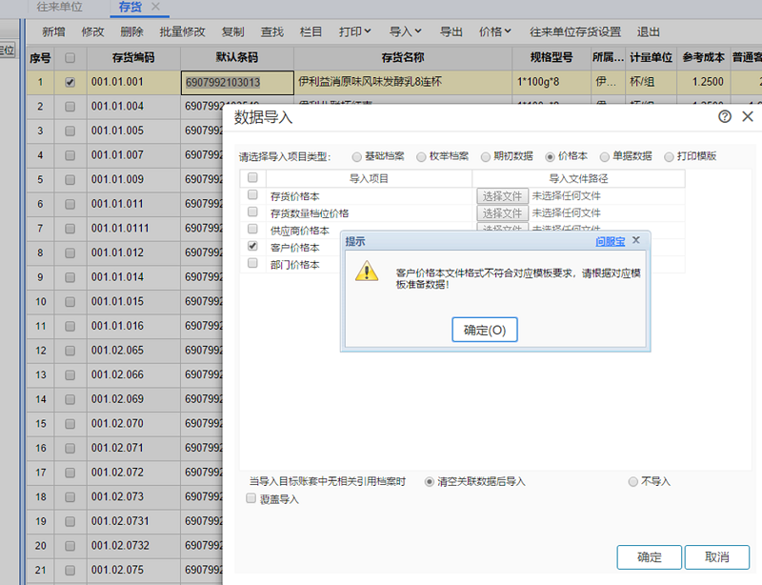The height and width of the screenshot is (585, 762).
Task: Click the 存货编码 column header
Action: point(133,58)
